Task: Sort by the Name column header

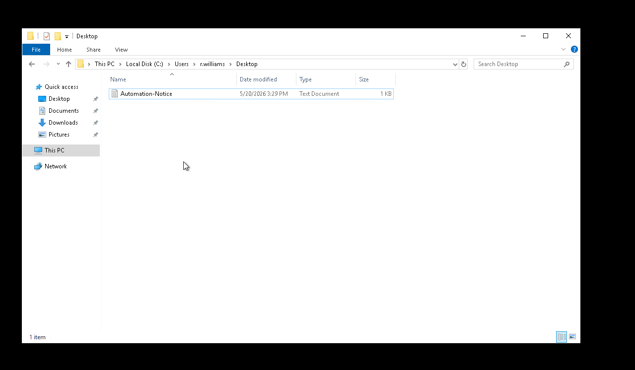Action: 173,79
